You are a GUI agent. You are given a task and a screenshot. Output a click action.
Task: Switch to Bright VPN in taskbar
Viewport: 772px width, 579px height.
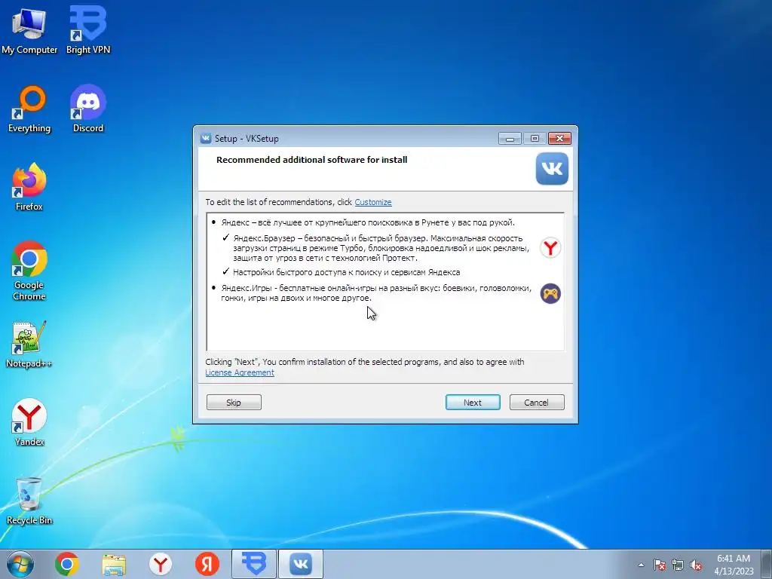(254, 564)
